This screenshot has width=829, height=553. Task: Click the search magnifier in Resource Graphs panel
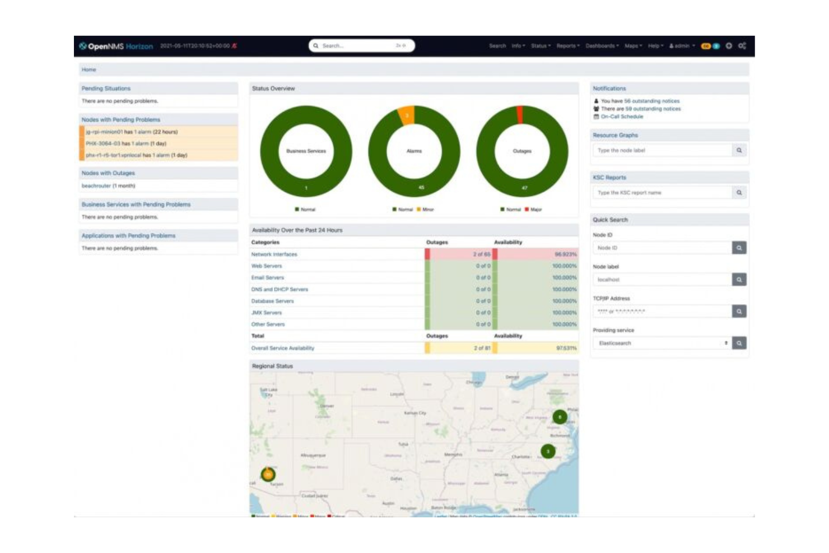coord(740,151)
